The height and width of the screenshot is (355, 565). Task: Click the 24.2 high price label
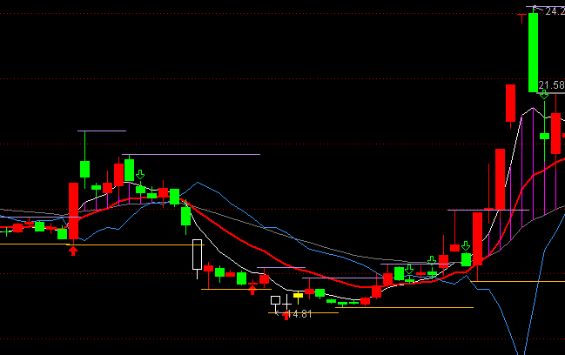[x=554, y=11]
